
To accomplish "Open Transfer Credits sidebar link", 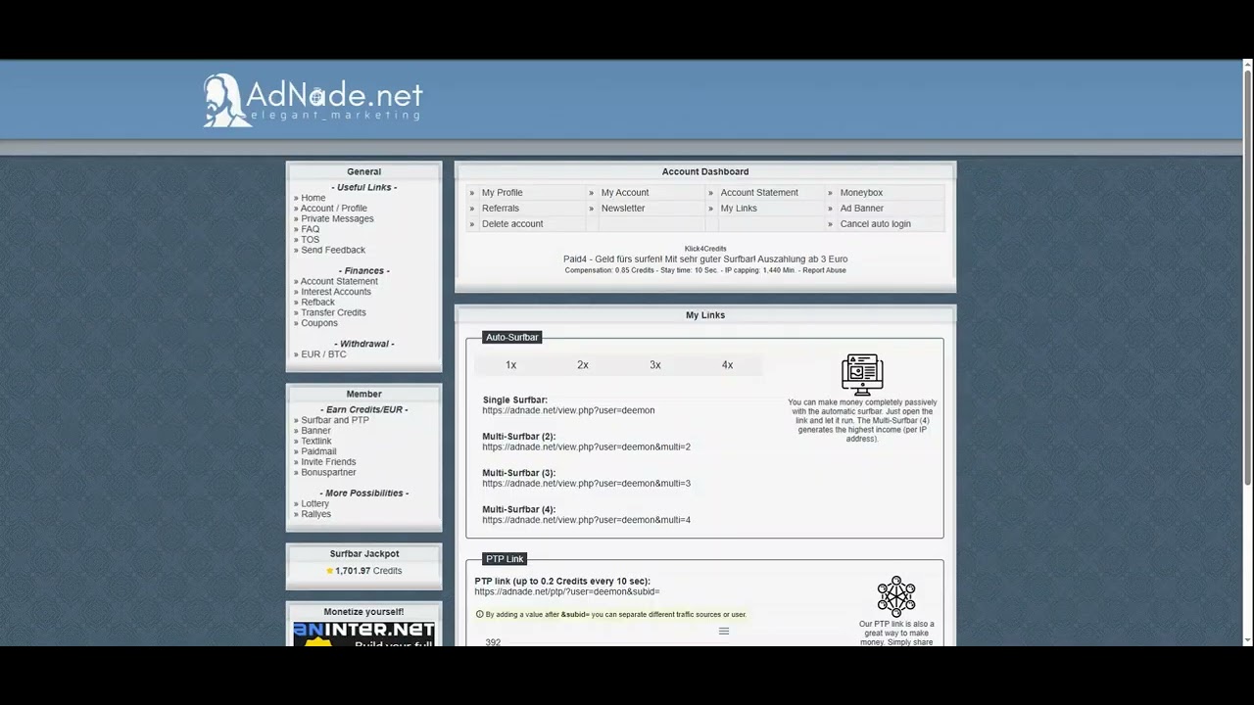I will (333, 313).
